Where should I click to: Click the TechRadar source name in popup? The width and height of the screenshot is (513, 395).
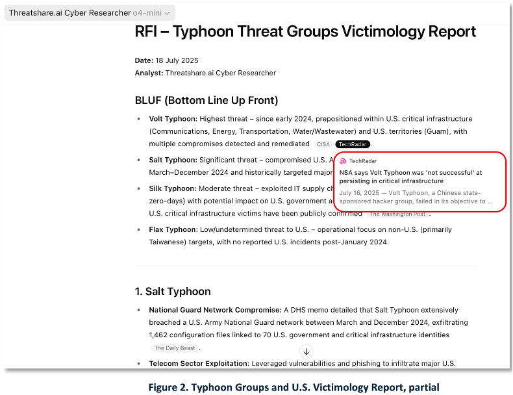[x=363, y=161]
